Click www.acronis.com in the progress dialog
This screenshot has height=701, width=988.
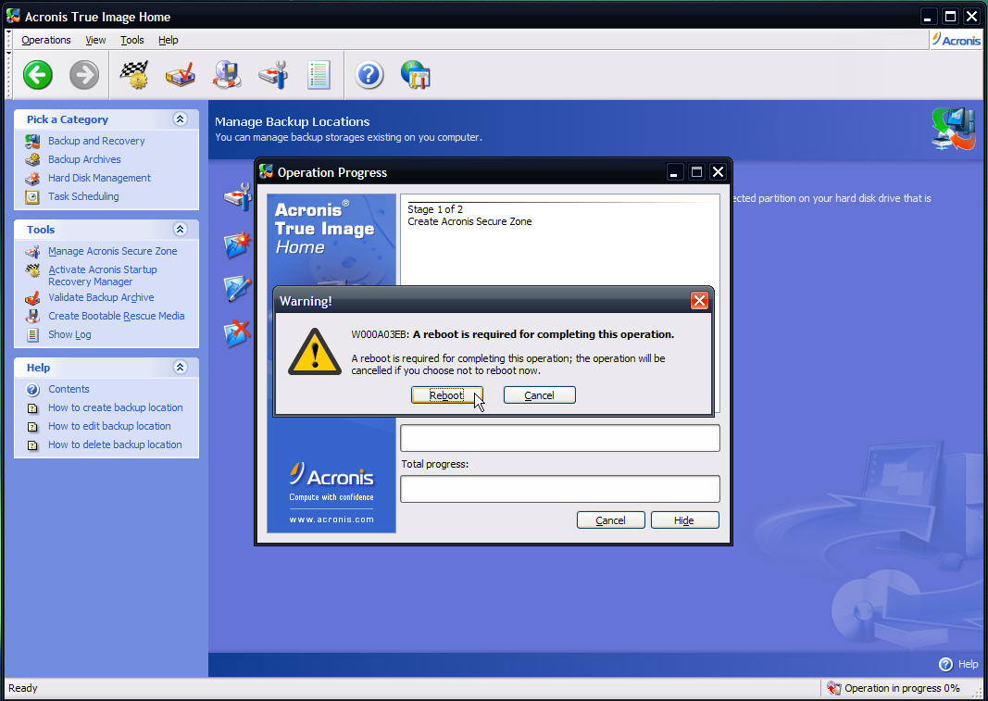coord(331,519)
